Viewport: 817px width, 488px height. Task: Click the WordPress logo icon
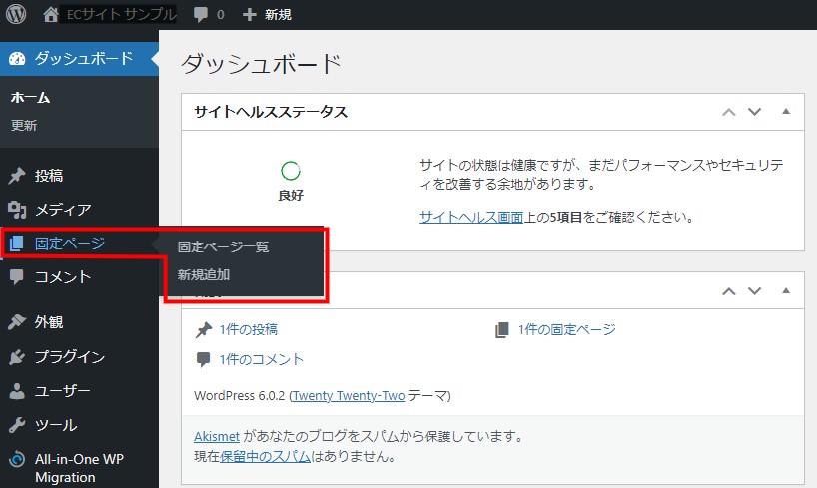[x=16, y=15]
